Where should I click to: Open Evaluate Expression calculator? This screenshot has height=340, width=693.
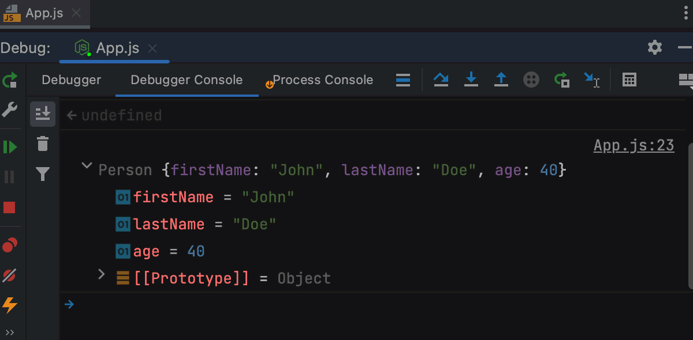tap(629, 80)
